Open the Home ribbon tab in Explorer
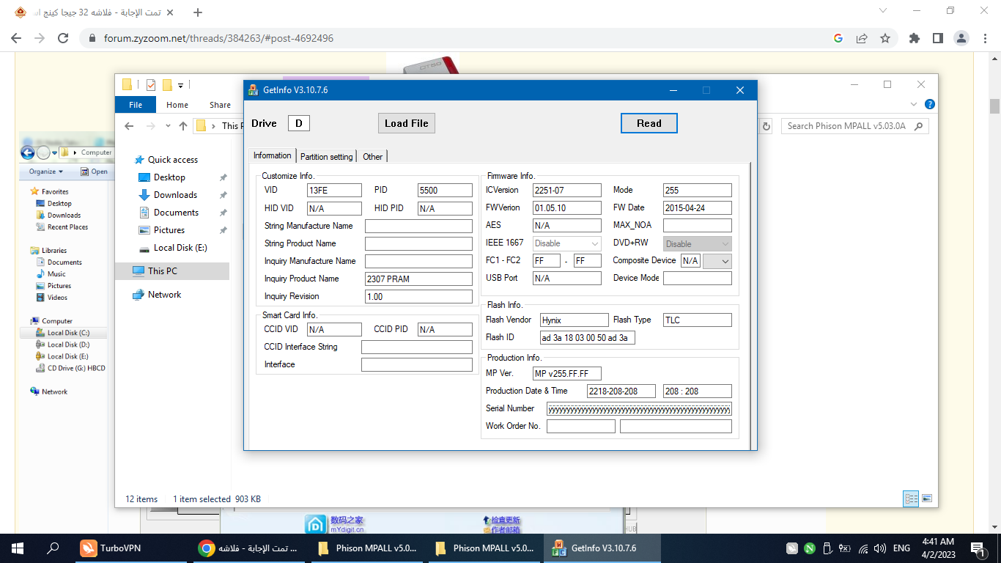Viewport: 1001px width, 563px height. coord(177,105)
